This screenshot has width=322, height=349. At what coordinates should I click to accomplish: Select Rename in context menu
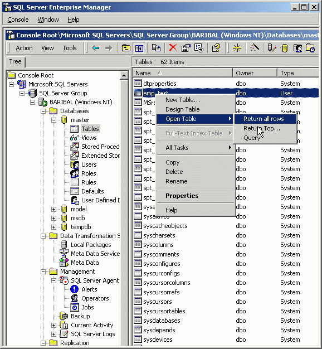(196, 181)
